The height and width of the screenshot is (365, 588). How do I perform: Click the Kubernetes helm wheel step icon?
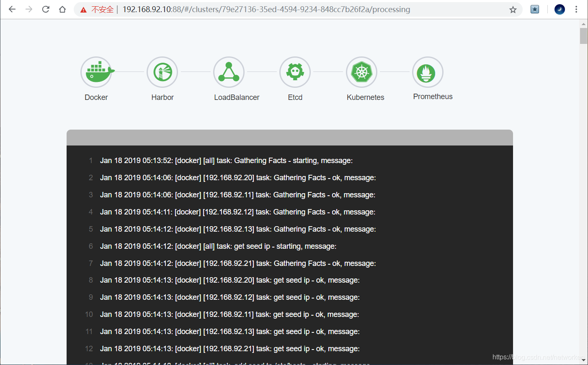(361, 72)
